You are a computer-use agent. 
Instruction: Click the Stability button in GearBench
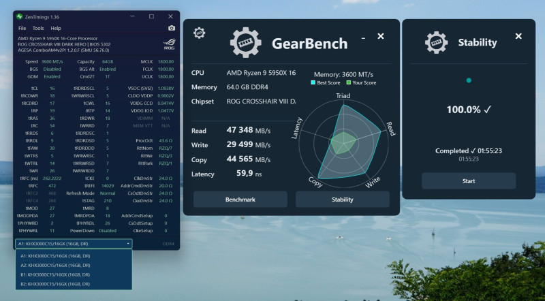click(343, 200)
